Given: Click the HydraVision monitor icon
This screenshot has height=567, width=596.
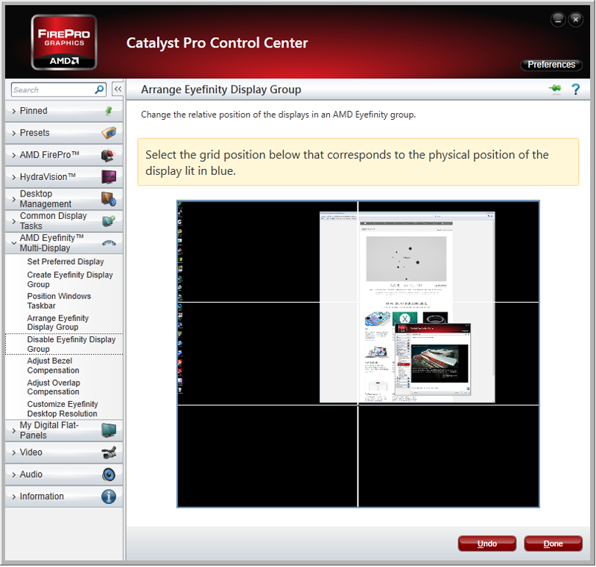Looking at the screenshot, I should [x=109, y=177].
